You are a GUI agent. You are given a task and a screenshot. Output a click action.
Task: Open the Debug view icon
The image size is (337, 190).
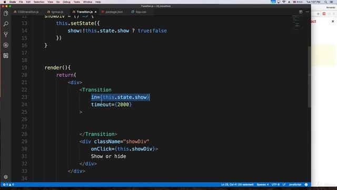click(x=6, y=45)
